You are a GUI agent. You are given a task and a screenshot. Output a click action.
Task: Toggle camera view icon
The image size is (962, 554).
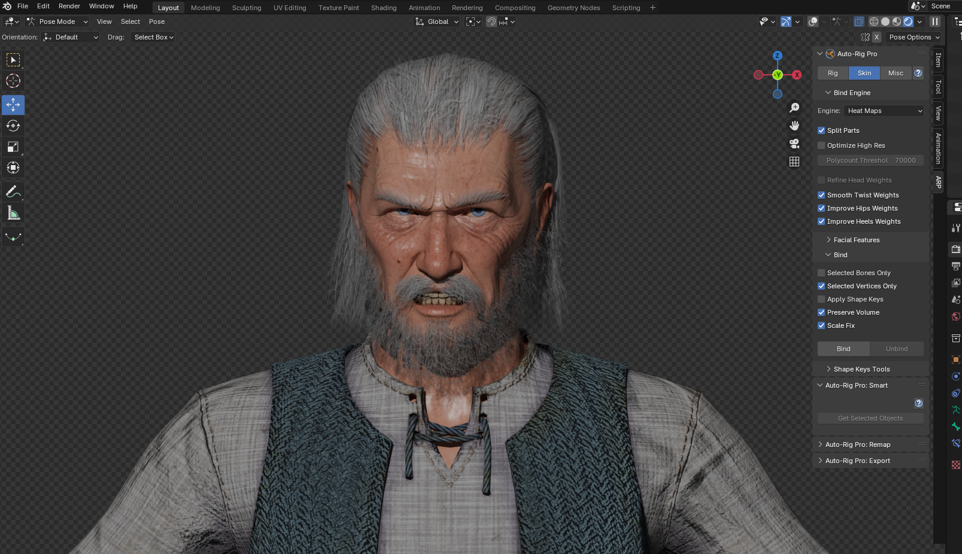click(794, 144)
